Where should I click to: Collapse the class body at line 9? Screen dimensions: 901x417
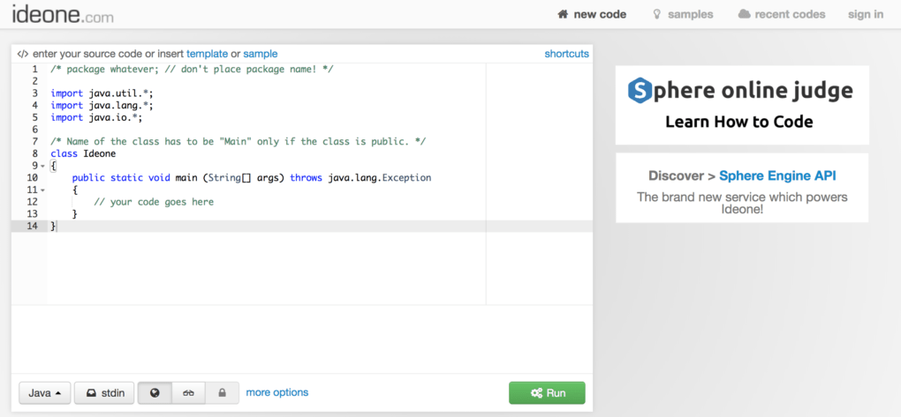(42, 167)
